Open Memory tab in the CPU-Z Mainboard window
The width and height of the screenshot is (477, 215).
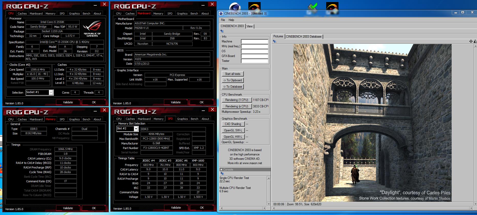tap(158, 14)
